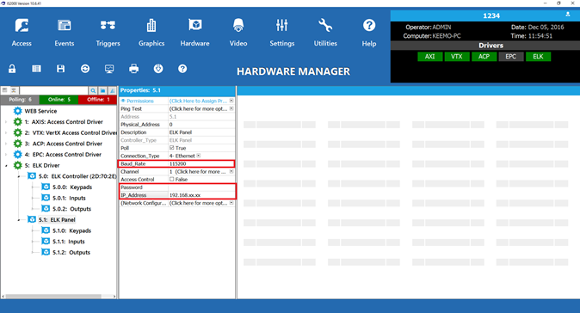Toggle the Poll True checkbox
The image size is (580, 313).
[171, 148]
